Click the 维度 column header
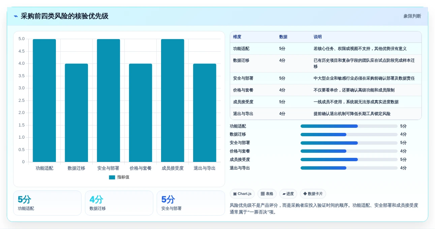The image size is (435, 229). [237, 37]
